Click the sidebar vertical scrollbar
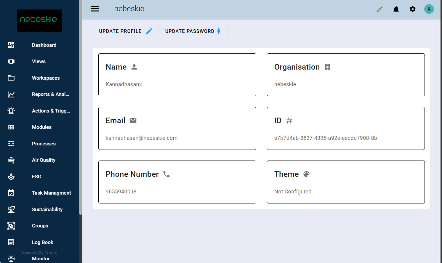This screenshot has height=263, width=442. [80, 118]
